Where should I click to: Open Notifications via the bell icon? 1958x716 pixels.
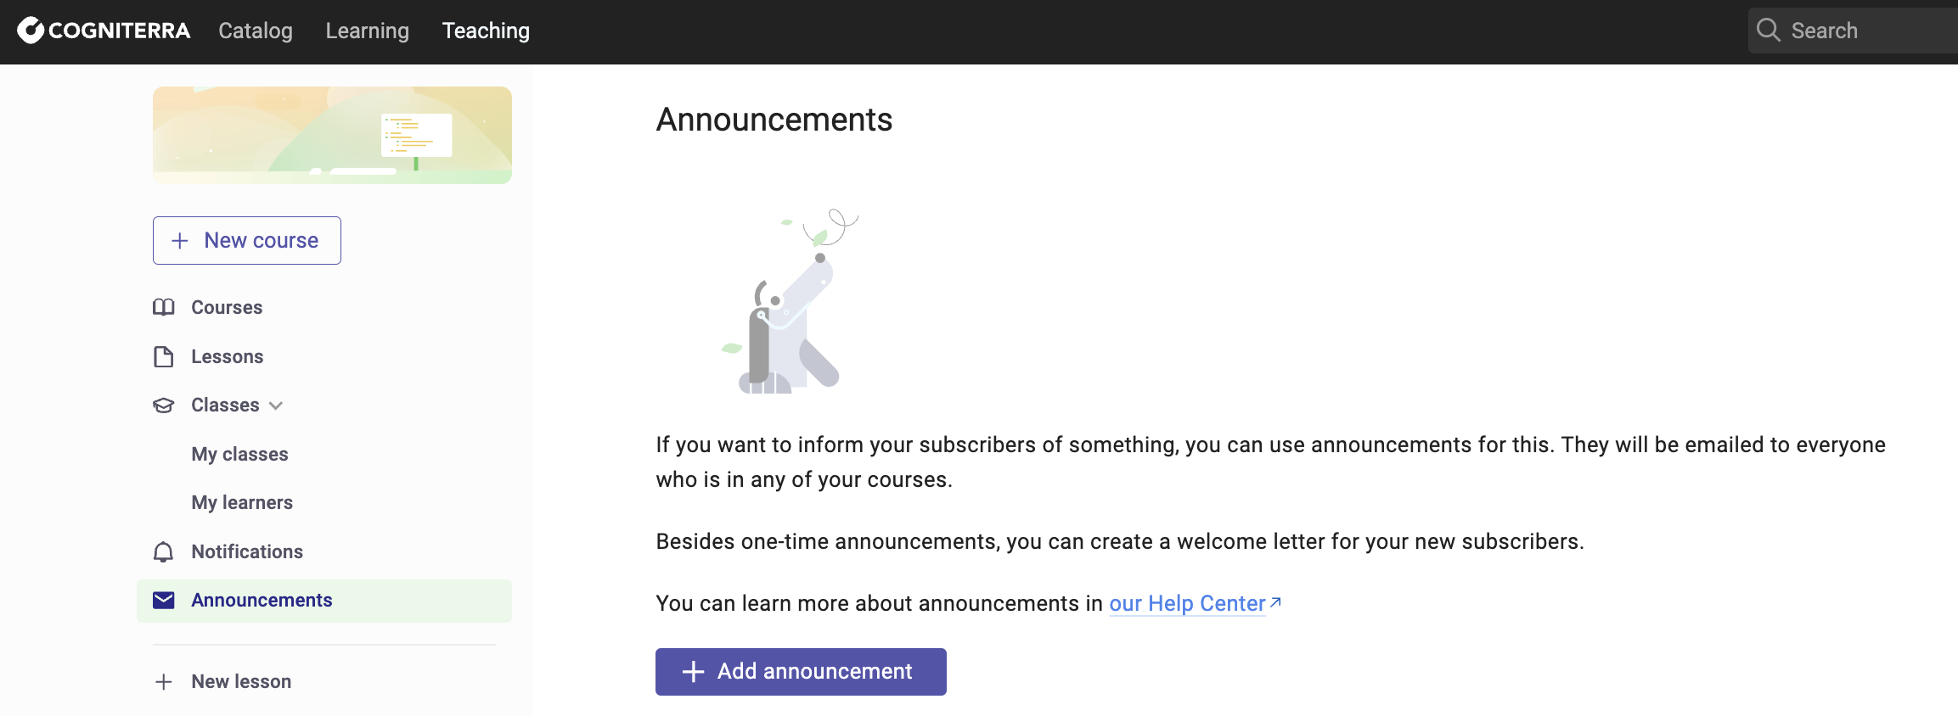click(x=163, y=551)
